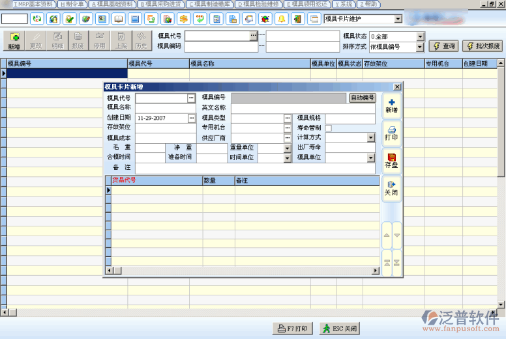Click the blue plus 新增 icon in the dialog
506x339 pixels.
pos(391,105)
